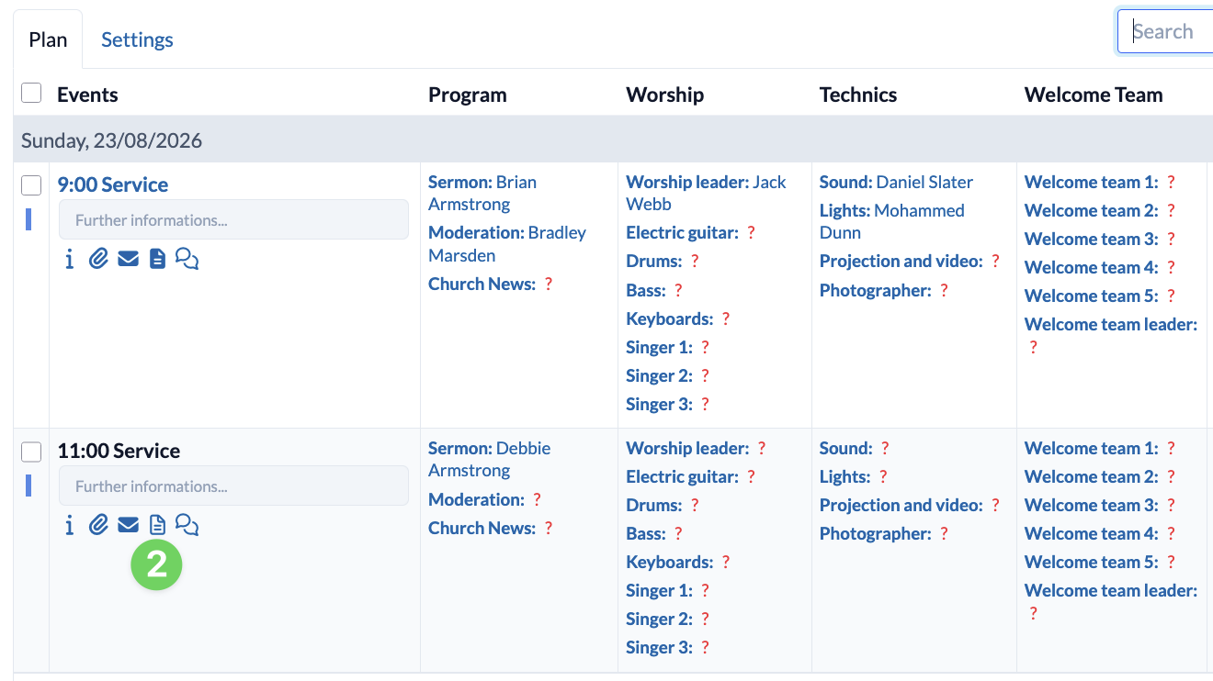Click Singer 2 label in 9:00 Service
Viewport: 1213px width, 681px height.
point(659,376)
